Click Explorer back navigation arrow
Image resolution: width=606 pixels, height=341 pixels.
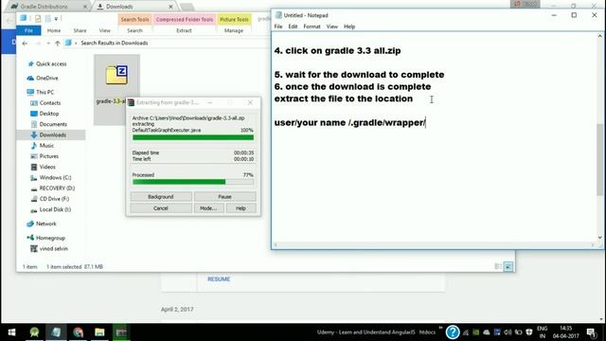click(25, 44)
